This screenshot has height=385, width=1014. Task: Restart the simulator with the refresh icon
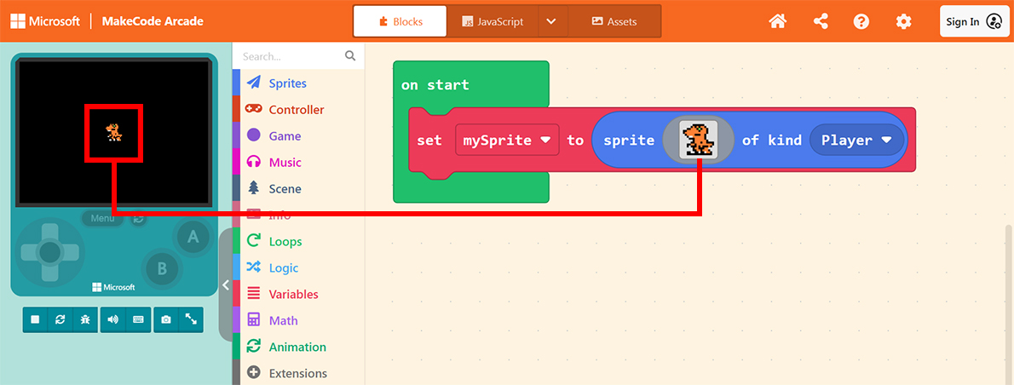coord(60,319)
